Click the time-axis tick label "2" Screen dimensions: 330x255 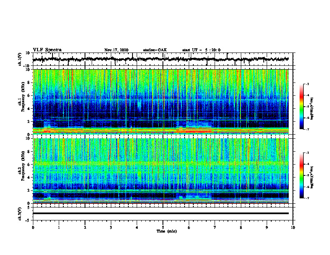pos(85,227)
